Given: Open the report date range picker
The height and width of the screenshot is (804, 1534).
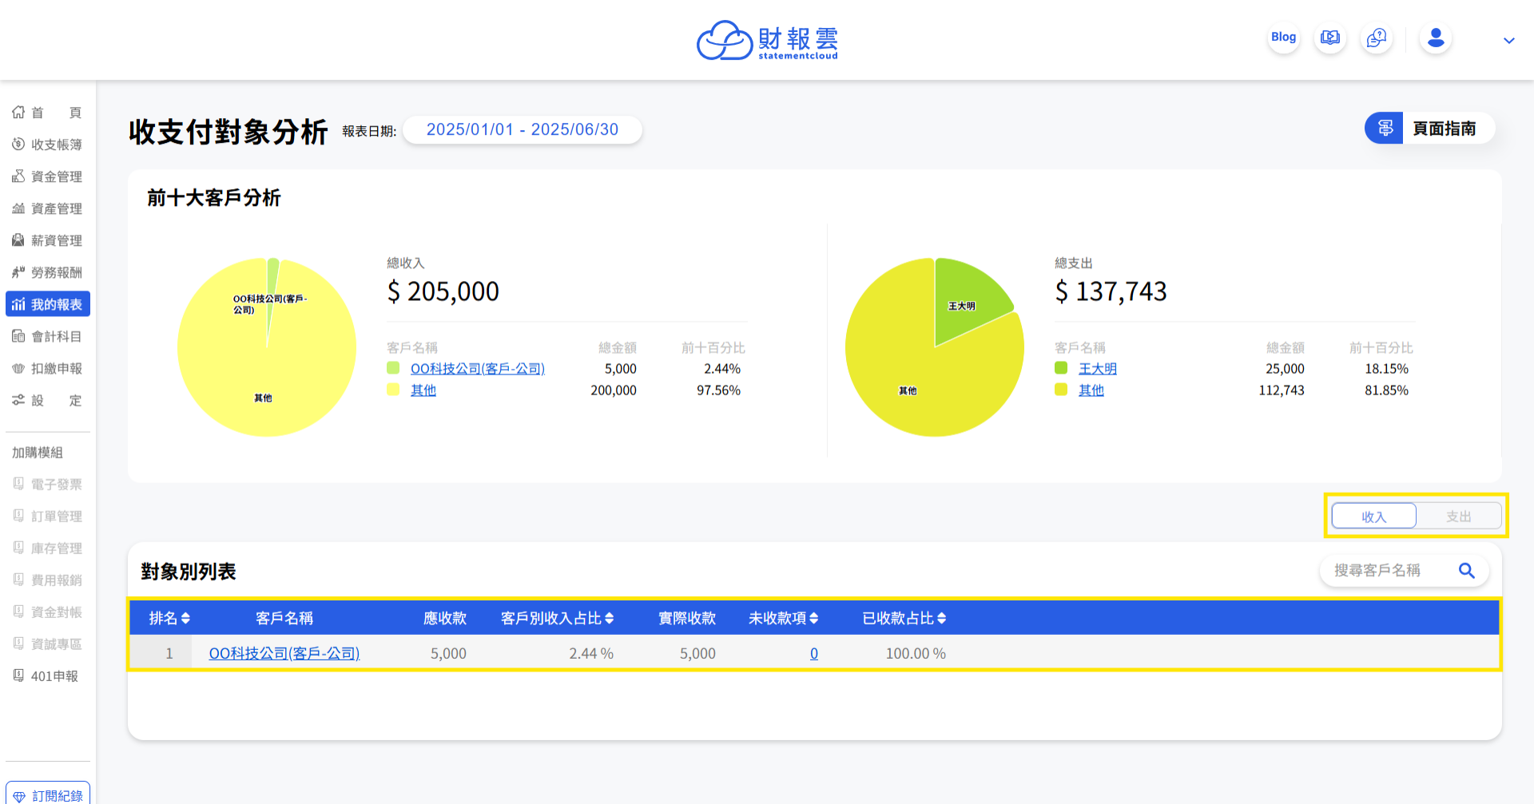Looking at the screenshot, I should pos(523,129).
